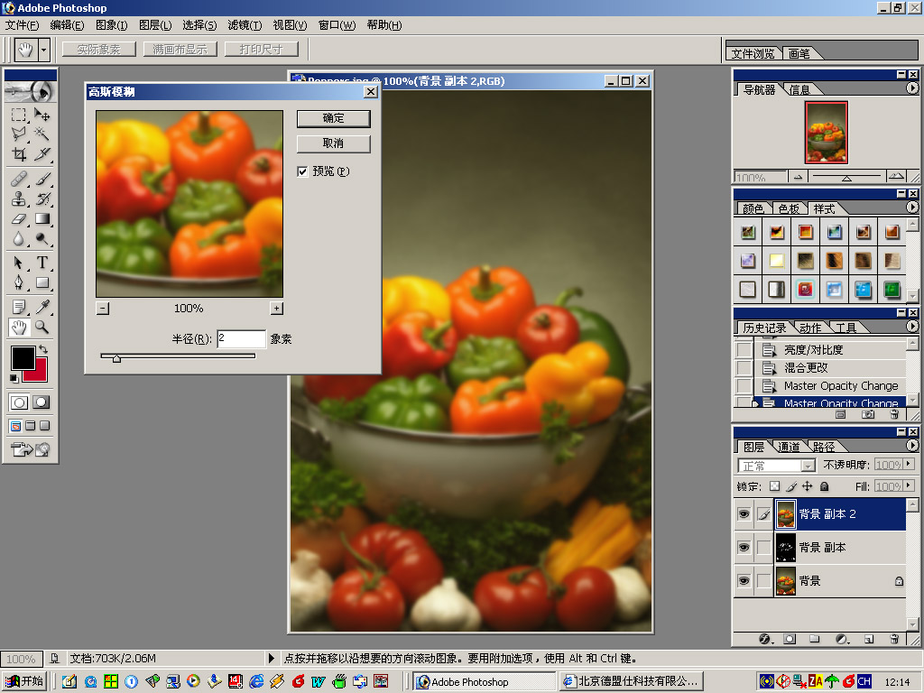
Task: Select the Path Selection arrow tool
Action: 19,263
